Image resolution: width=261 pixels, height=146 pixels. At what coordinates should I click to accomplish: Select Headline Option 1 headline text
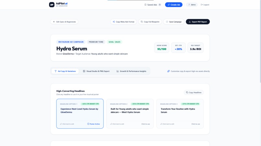pyautogui.click(x=79, y=111)
